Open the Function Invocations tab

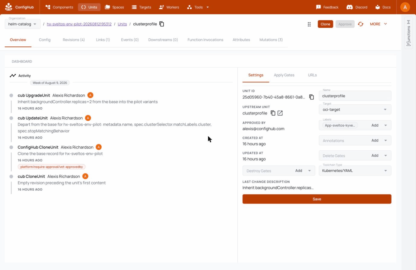tap(205, 40)
